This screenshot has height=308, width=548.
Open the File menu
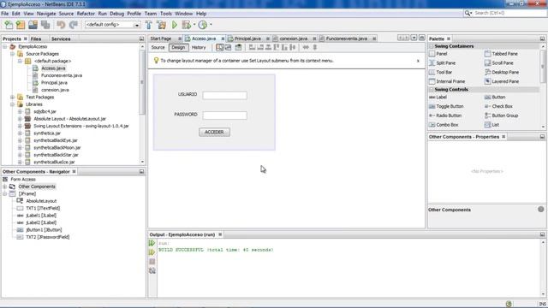pyautogui.click(x=5, y=14)
